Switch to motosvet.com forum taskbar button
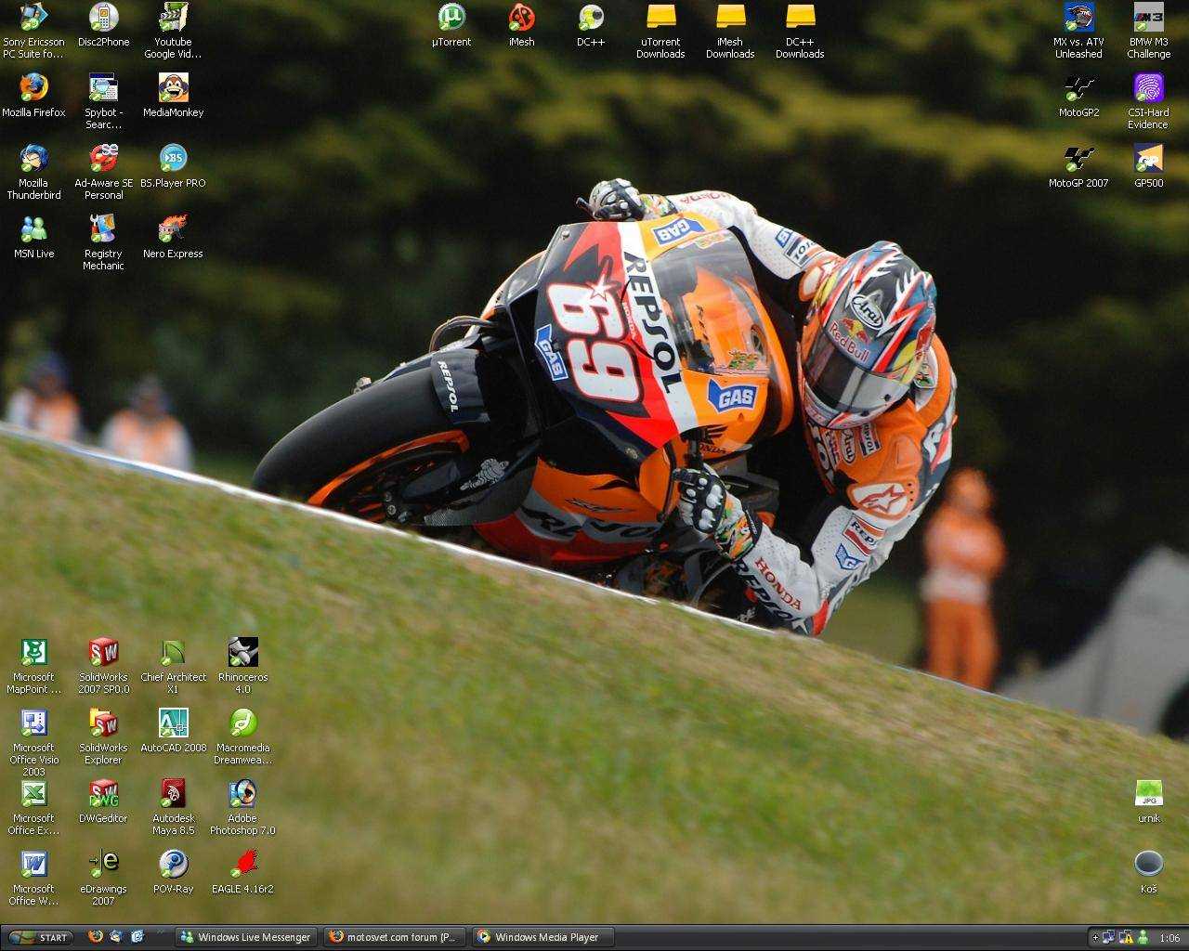 click(x=394, y=937)
